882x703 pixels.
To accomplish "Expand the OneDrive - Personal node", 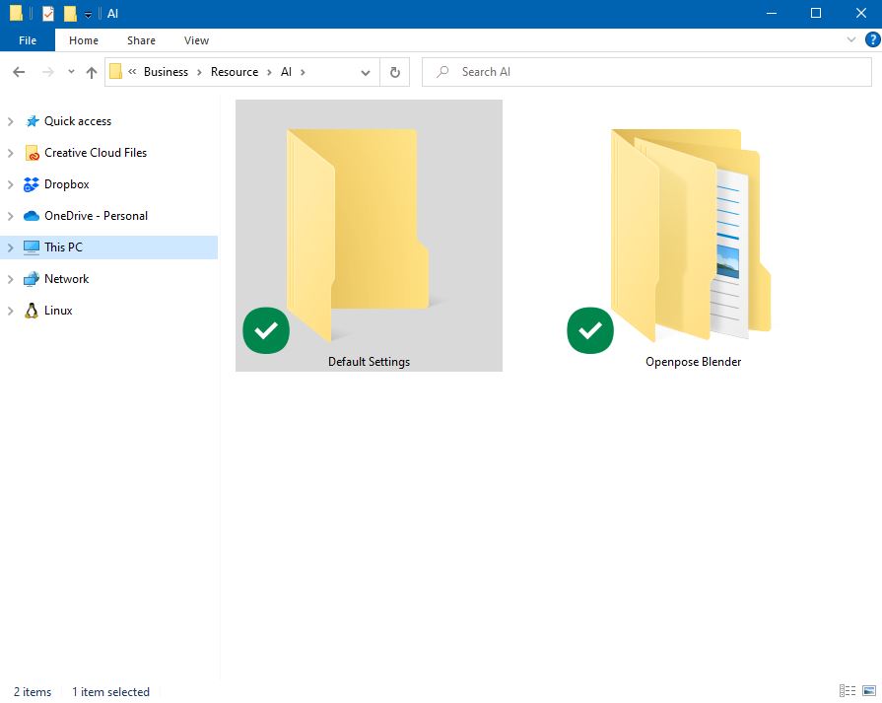I will click(10, 216).
